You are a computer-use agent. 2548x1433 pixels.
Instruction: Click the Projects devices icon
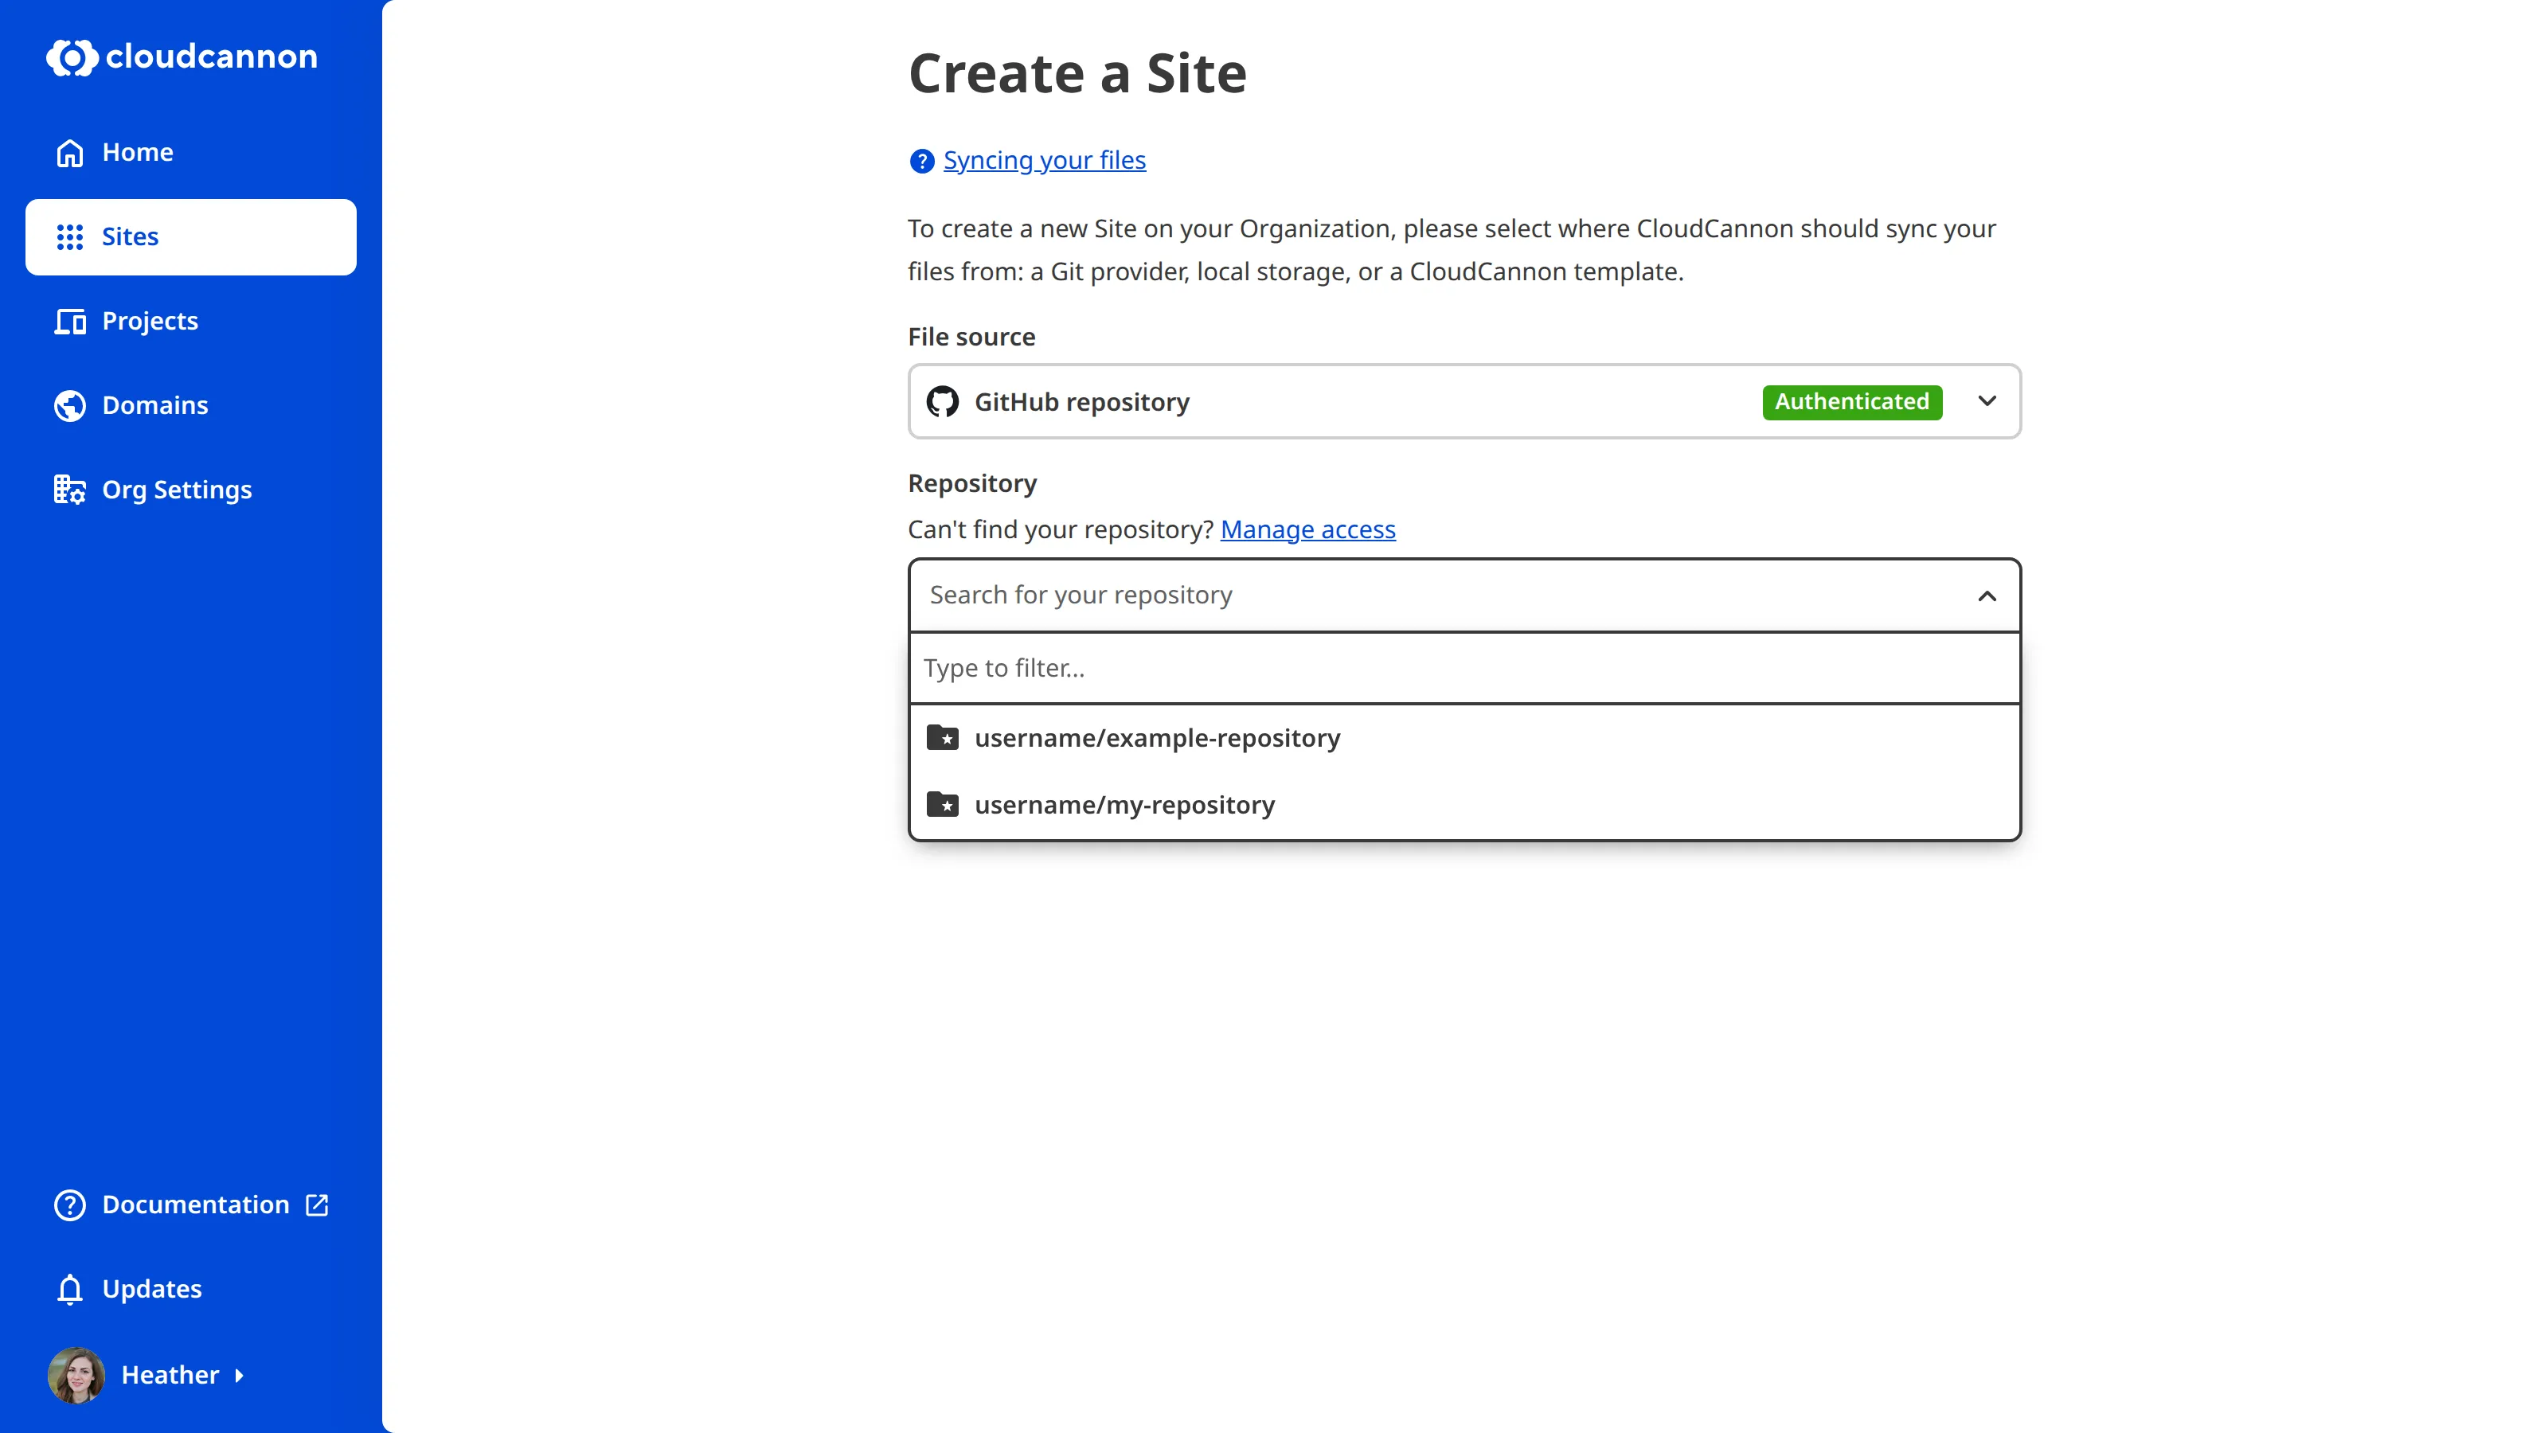click(x=69, y=322)
